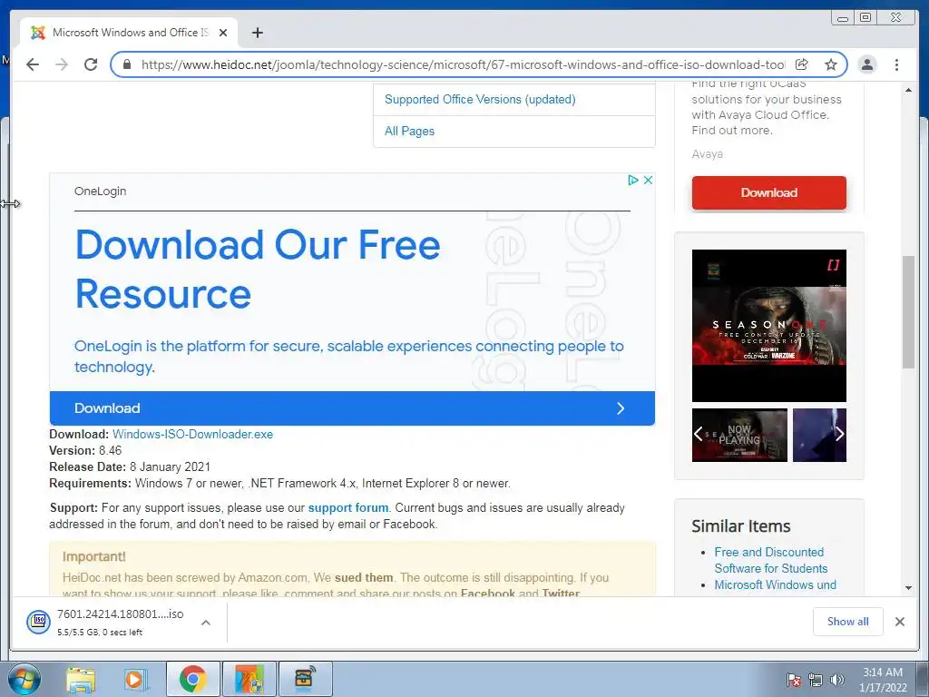Show next video in the ad carousel
This screenshot has width=929, height=697.
839,435
